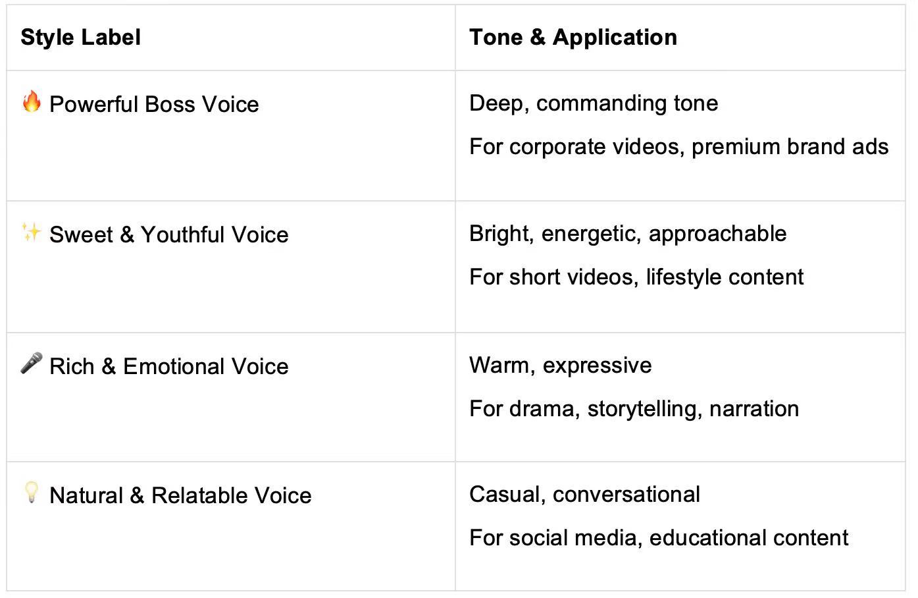Viewport: 918px width, 598px height.
Task: Click the Powerful Boss Voice label
Action: 154,104
